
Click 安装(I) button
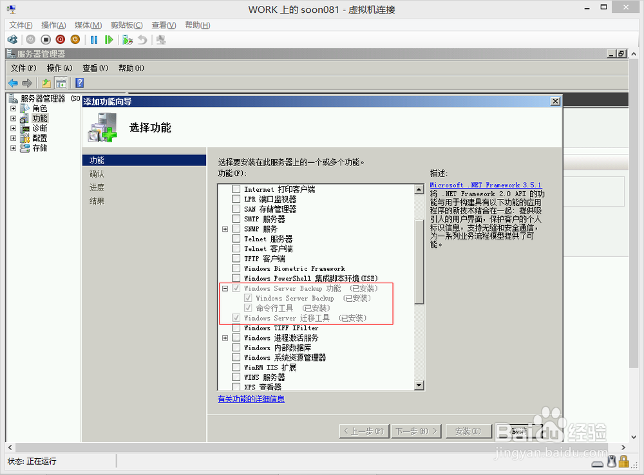click(x=468, y=431)
